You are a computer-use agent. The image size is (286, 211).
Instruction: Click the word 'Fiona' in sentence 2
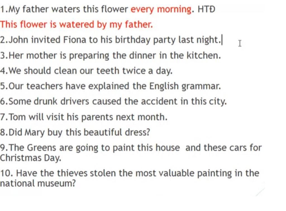74,40
